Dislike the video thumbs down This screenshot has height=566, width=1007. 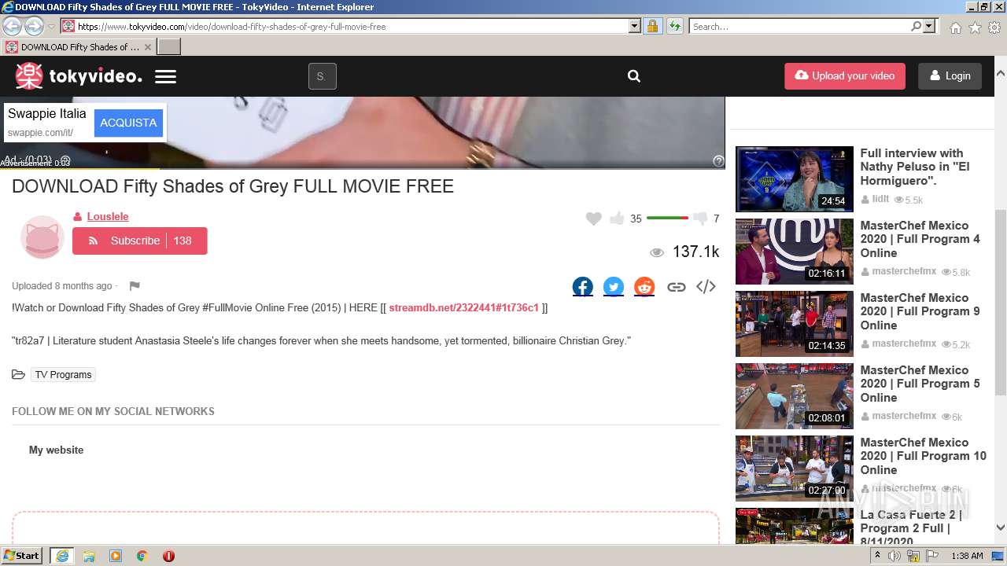700,219
